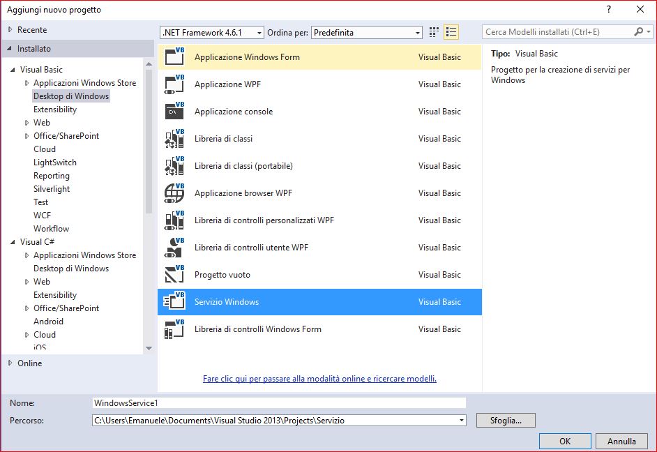Select Android category
The height and width of the screenshot is (452, 657).
48,322
